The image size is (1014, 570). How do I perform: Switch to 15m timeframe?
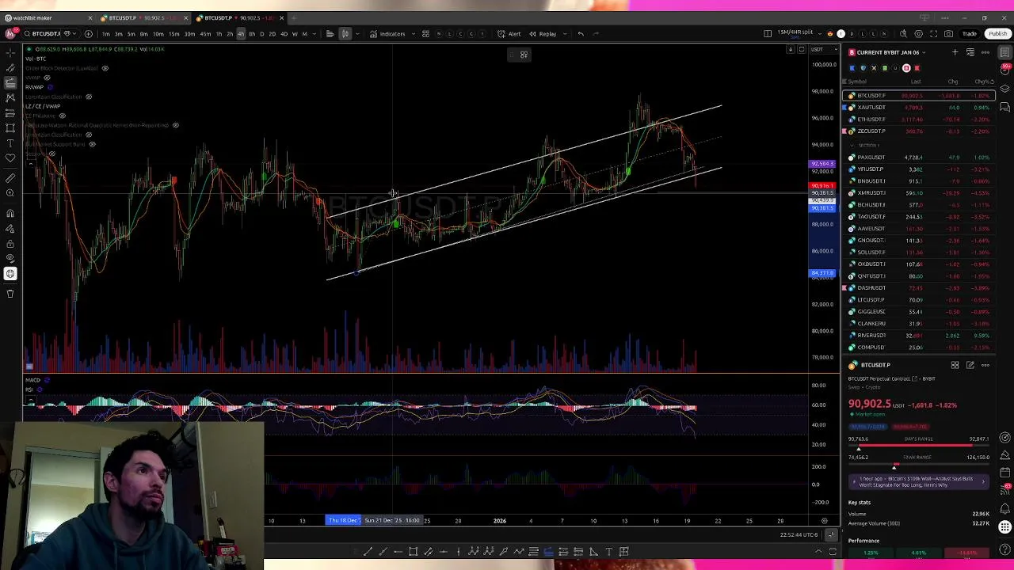click(x=173, y=34)
